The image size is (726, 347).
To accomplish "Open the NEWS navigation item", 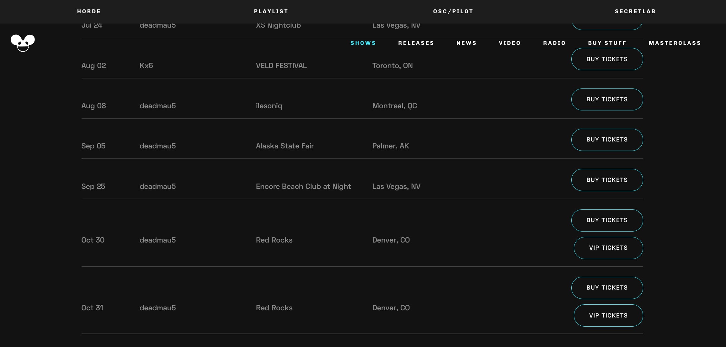I will 467,43.
